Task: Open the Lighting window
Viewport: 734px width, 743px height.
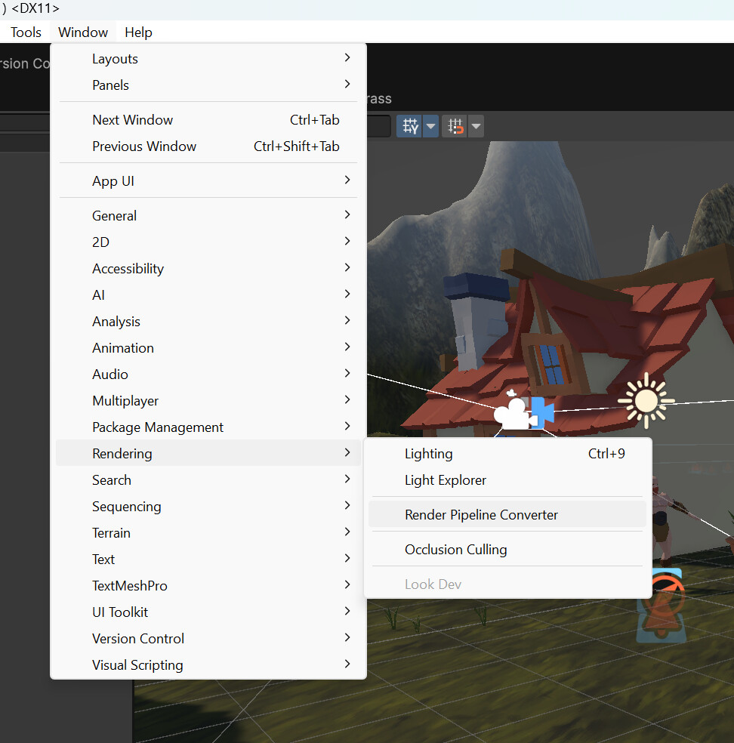Action: tap(507, 454)
